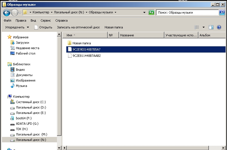Click the search magnifier icon
This screenshot has height=150, width=227.
tap(222, 13)
